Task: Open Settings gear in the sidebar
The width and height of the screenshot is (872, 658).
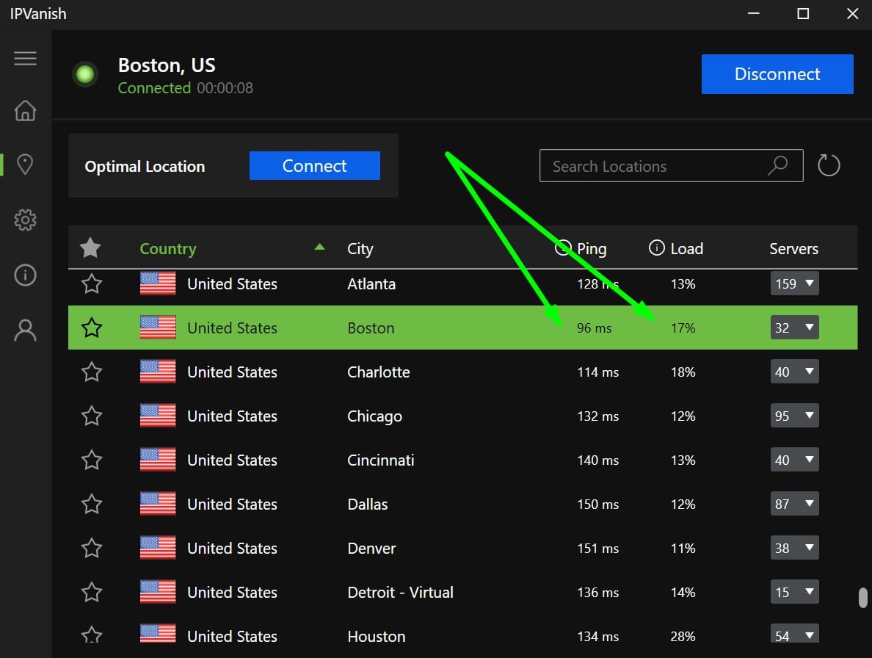Action: click(25, 220)
